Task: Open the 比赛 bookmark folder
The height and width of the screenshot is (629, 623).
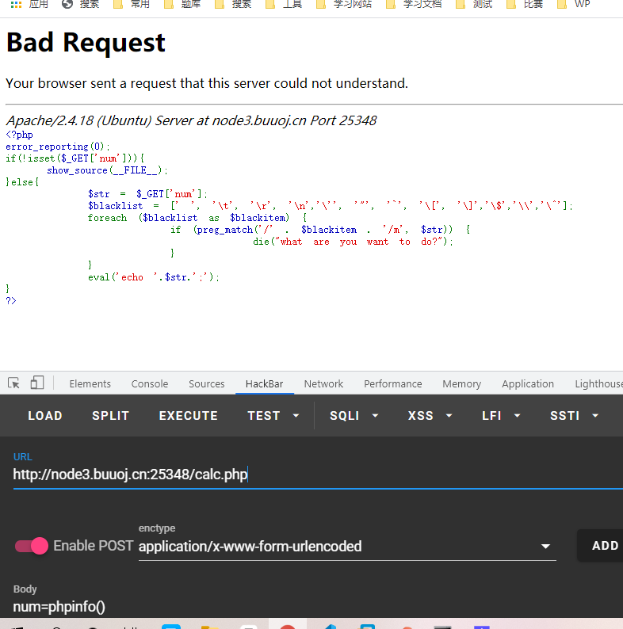Action: point(526,4)
